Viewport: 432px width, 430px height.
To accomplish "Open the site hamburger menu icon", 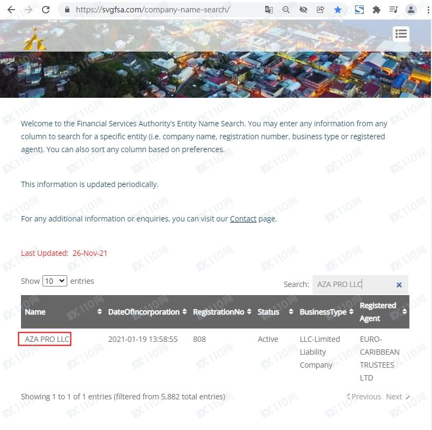I will [x=401, y=34].
